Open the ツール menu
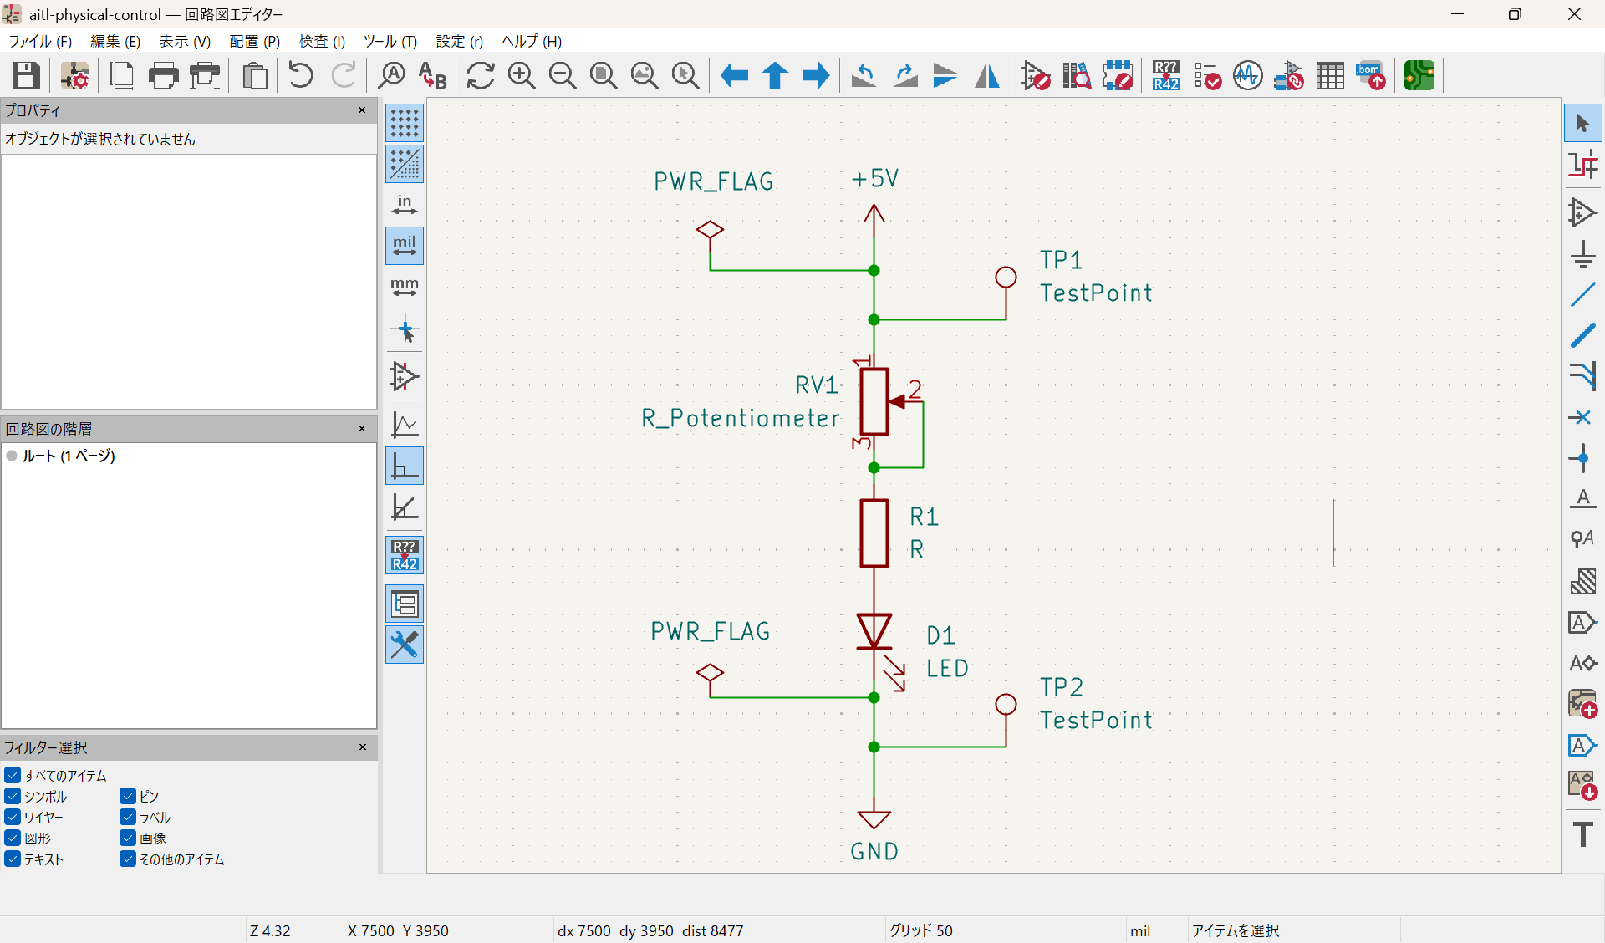This screenshot has width=1605, height=943. point(390,41)
